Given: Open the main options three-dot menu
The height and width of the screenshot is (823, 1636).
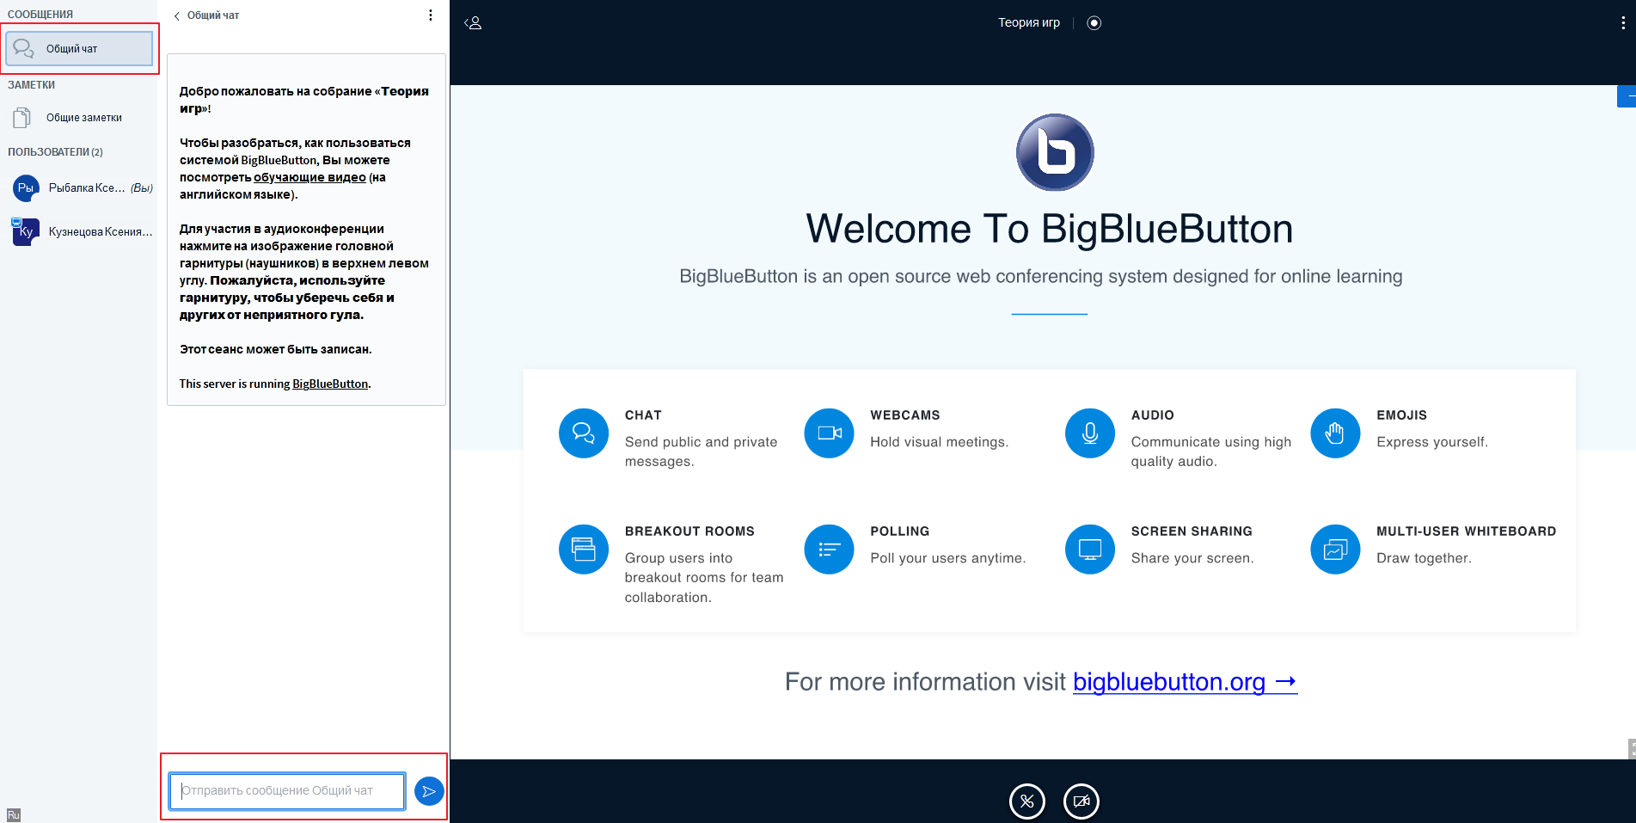Looking at the screenshot, I should point(1622,23).
